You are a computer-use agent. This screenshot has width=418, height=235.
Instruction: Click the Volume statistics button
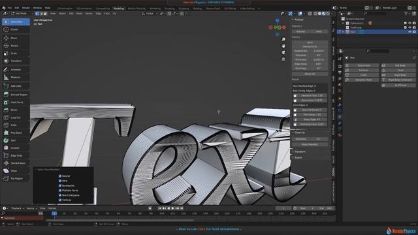[x=300, y=31]
